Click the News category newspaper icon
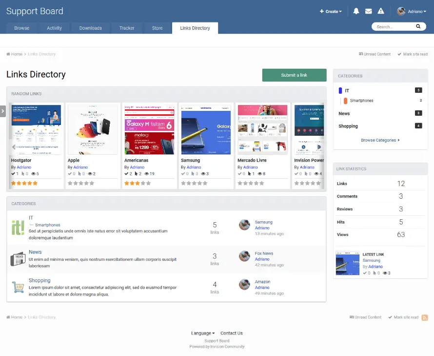This screenshot has height=356, width=434. click(18, 259)
